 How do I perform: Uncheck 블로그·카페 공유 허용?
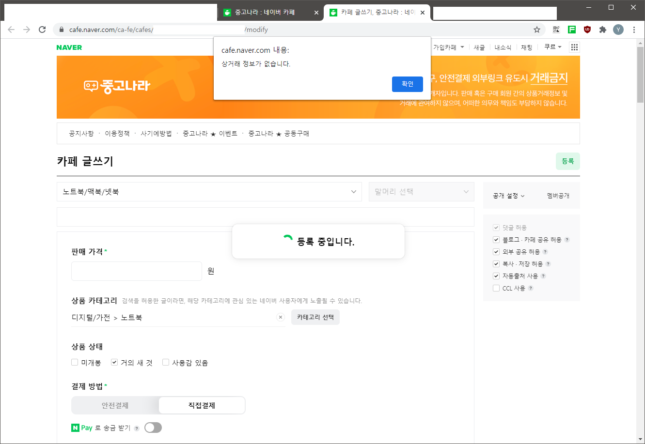[496, 240]
